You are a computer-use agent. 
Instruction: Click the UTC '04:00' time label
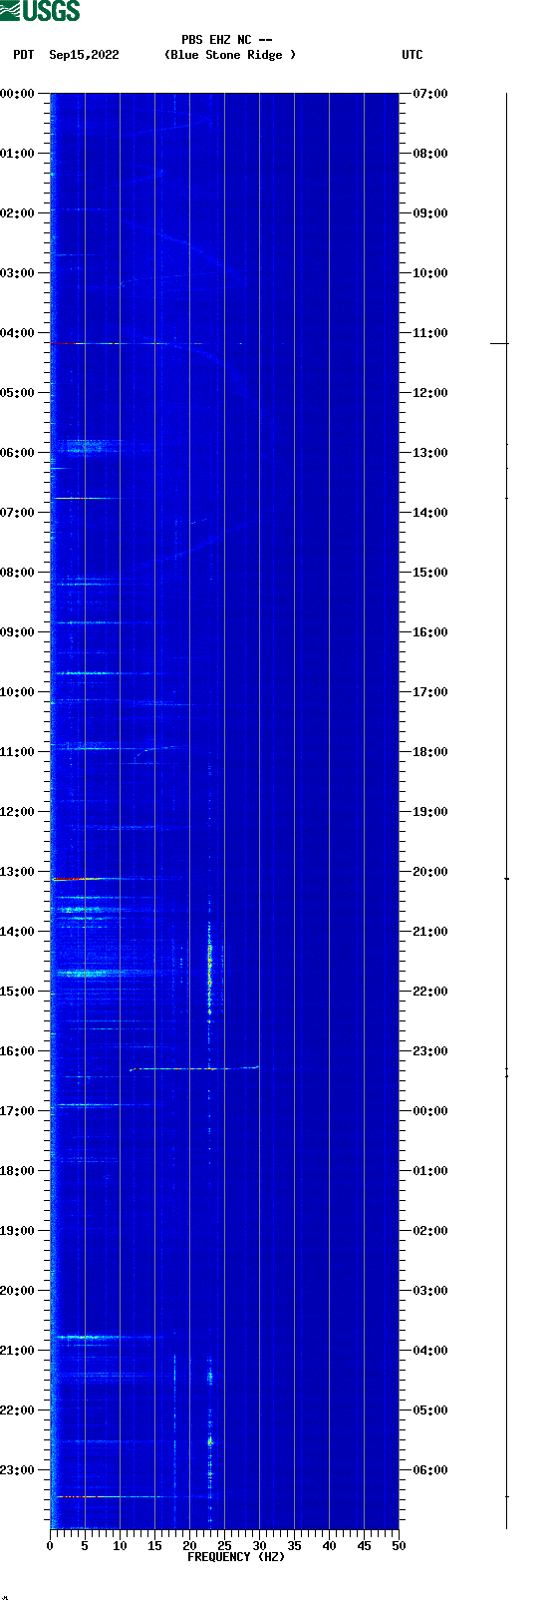[430, 1351]
